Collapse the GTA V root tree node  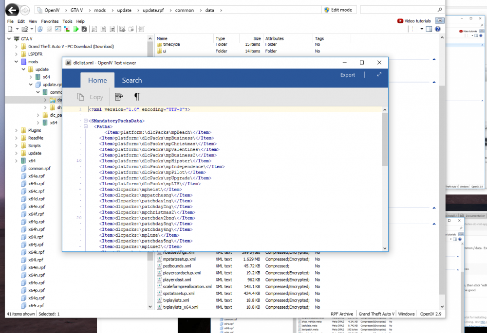(x=8, y=39)
